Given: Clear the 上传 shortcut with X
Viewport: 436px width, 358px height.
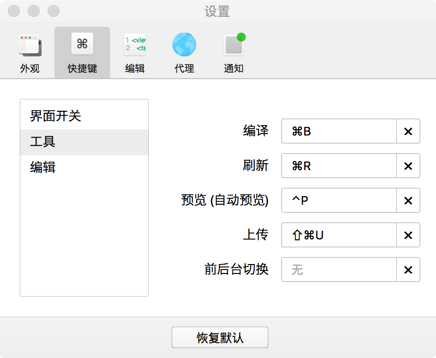Looking at the screenshot, I should coord(408,235).
